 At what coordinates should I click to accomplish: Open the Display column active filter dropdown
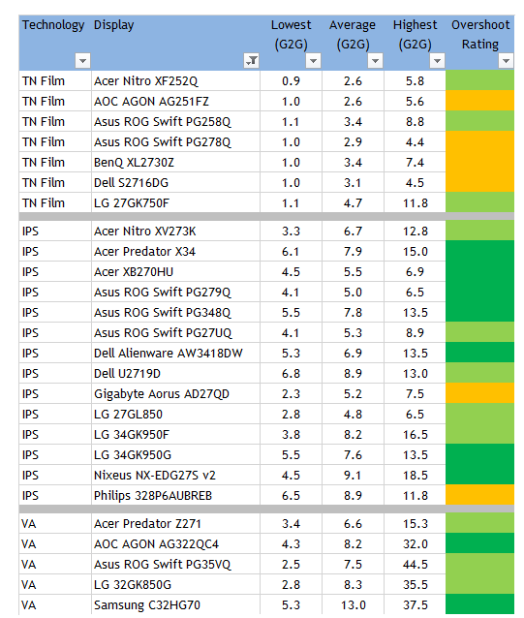(252, 61)
